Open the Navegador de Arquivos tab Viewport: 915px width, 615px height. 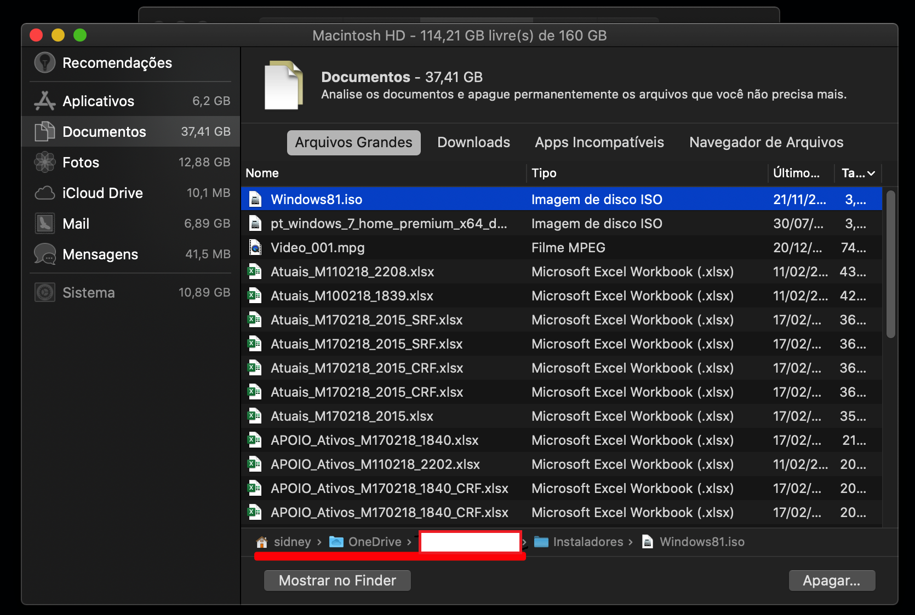pos(766,142)
